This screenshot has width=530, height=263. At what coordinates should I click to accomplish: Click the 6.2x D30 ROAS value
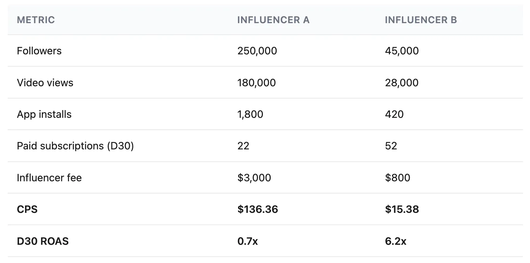click(x=396, y=241)
